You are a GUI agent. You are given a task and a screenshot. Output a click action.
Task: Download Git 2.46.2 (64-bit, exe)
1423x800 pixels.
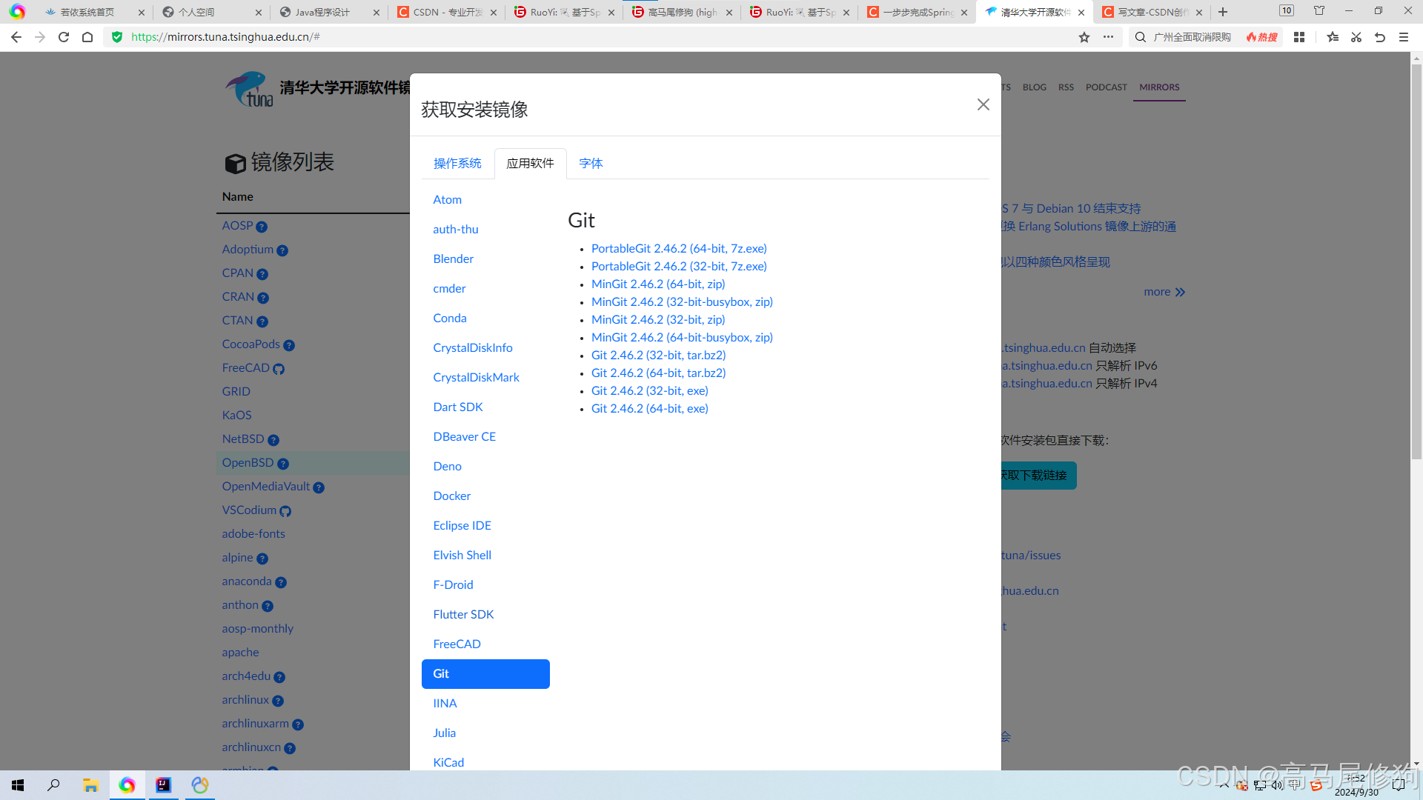coord(649,408)
